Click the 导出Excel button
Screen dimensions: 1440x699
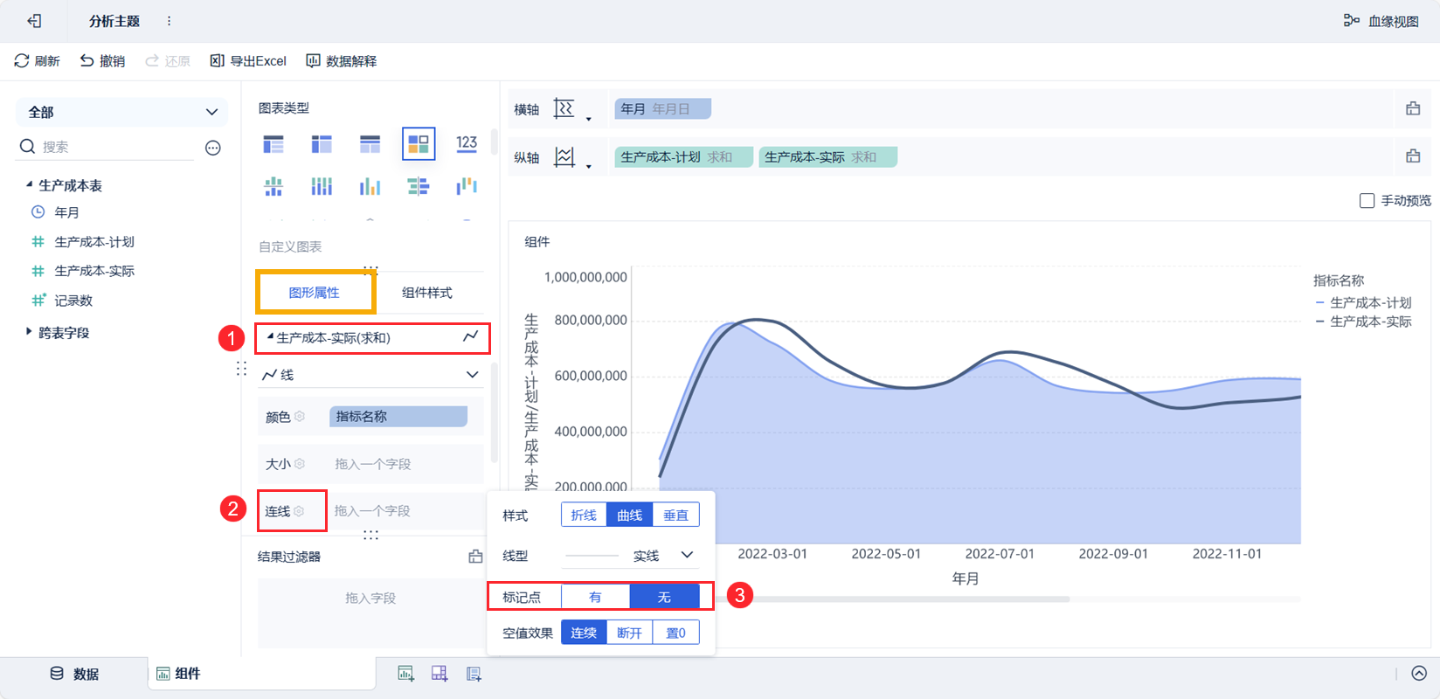coord(248,61)
